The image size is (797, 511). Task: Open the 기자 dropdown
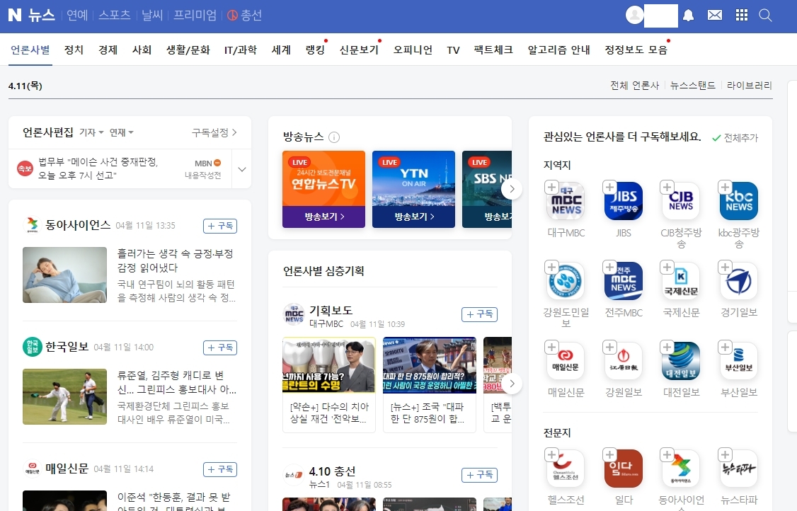point(91,132)
